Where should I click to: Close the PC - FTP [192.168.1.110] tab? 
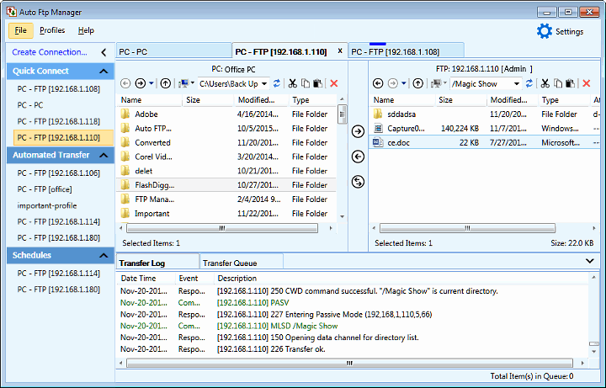(x=339, y=51)
